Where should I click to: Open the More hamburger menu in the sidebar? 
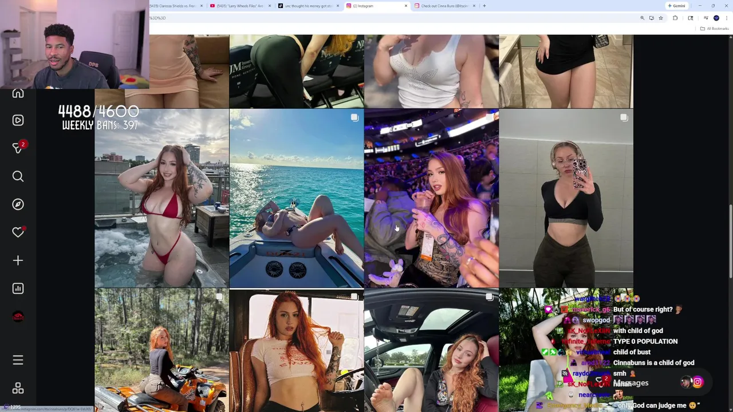[x=18, y=360]
